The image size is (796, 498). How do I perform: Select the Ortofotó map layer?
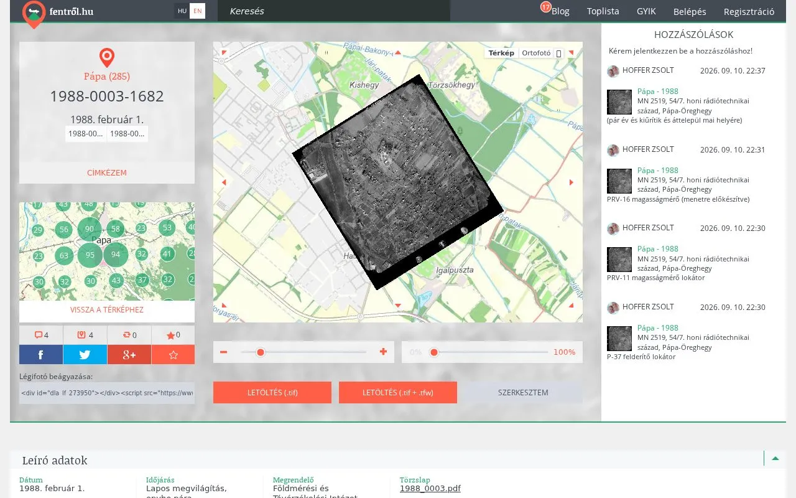point(536,53)
